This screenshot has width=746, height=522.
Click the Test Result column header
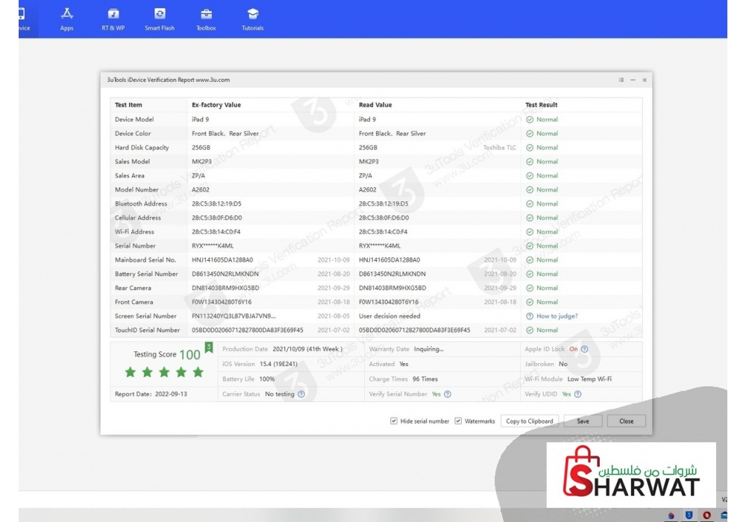tap(542, 105)
